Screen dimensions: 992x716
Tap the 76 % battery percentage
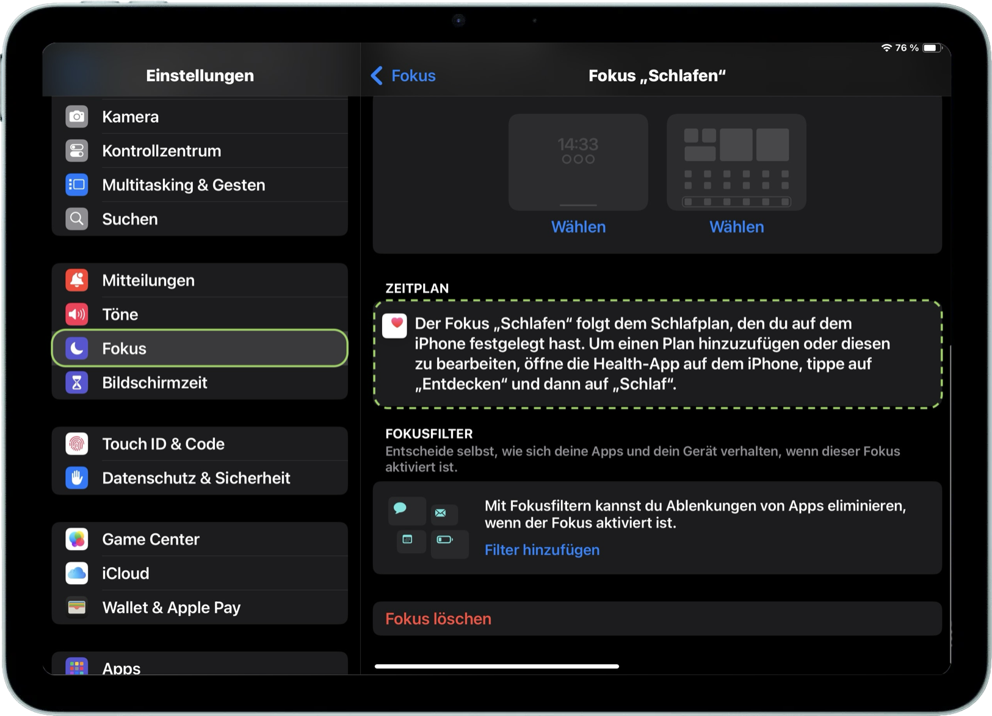point(907,48)
